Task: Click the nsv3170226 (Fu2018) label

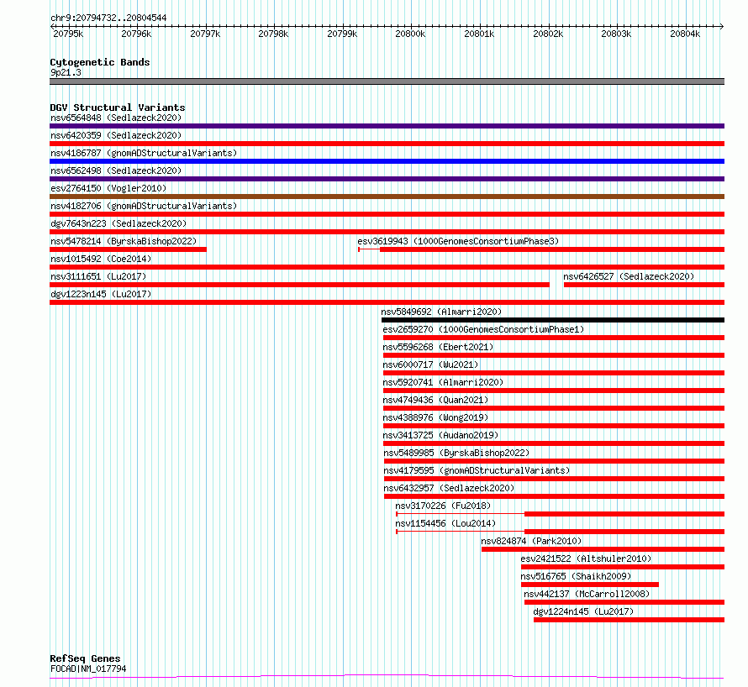Action: (x=443, y=506)
